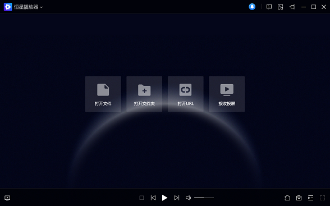Toggle fullscreen with the dashed-corner icon
The height and width of the screenshot is (206, 330).
pos(322,198)
